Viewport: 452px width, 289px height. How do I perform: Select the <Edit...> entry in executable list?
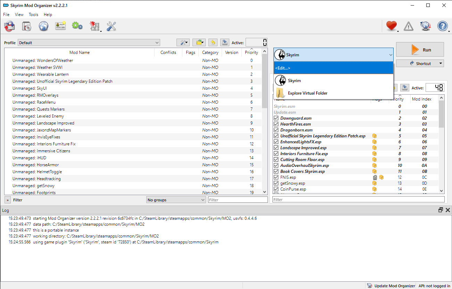coord(334,68)
